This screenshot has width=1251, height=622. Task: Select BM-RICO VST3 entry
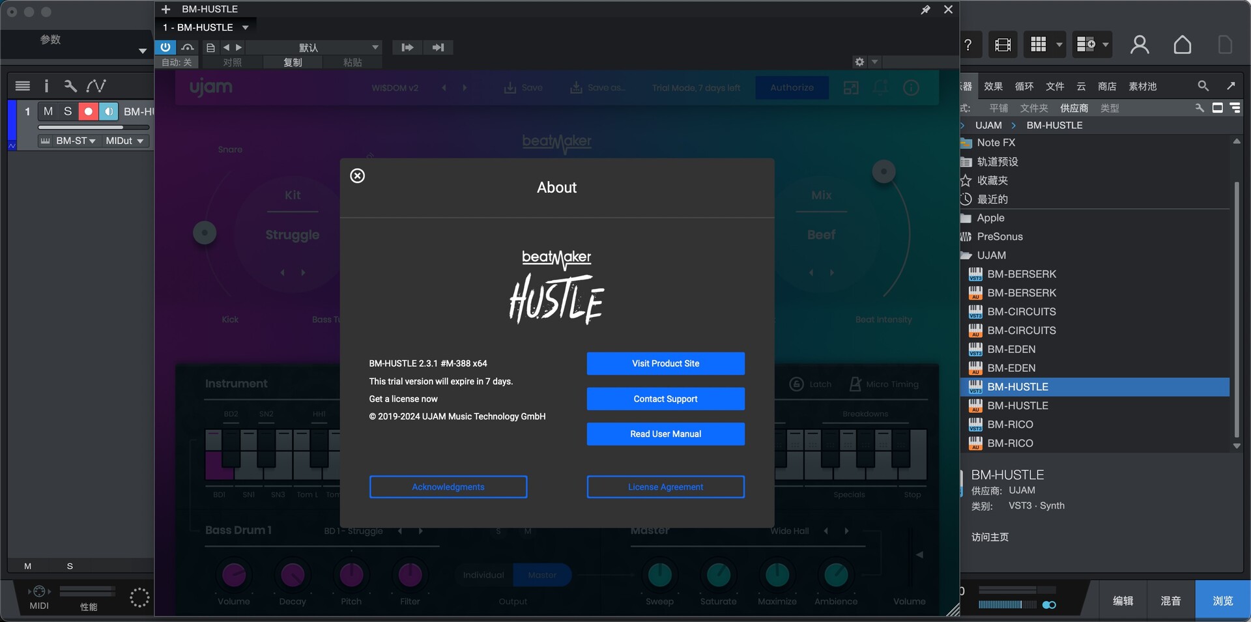tap(1095, 424)
